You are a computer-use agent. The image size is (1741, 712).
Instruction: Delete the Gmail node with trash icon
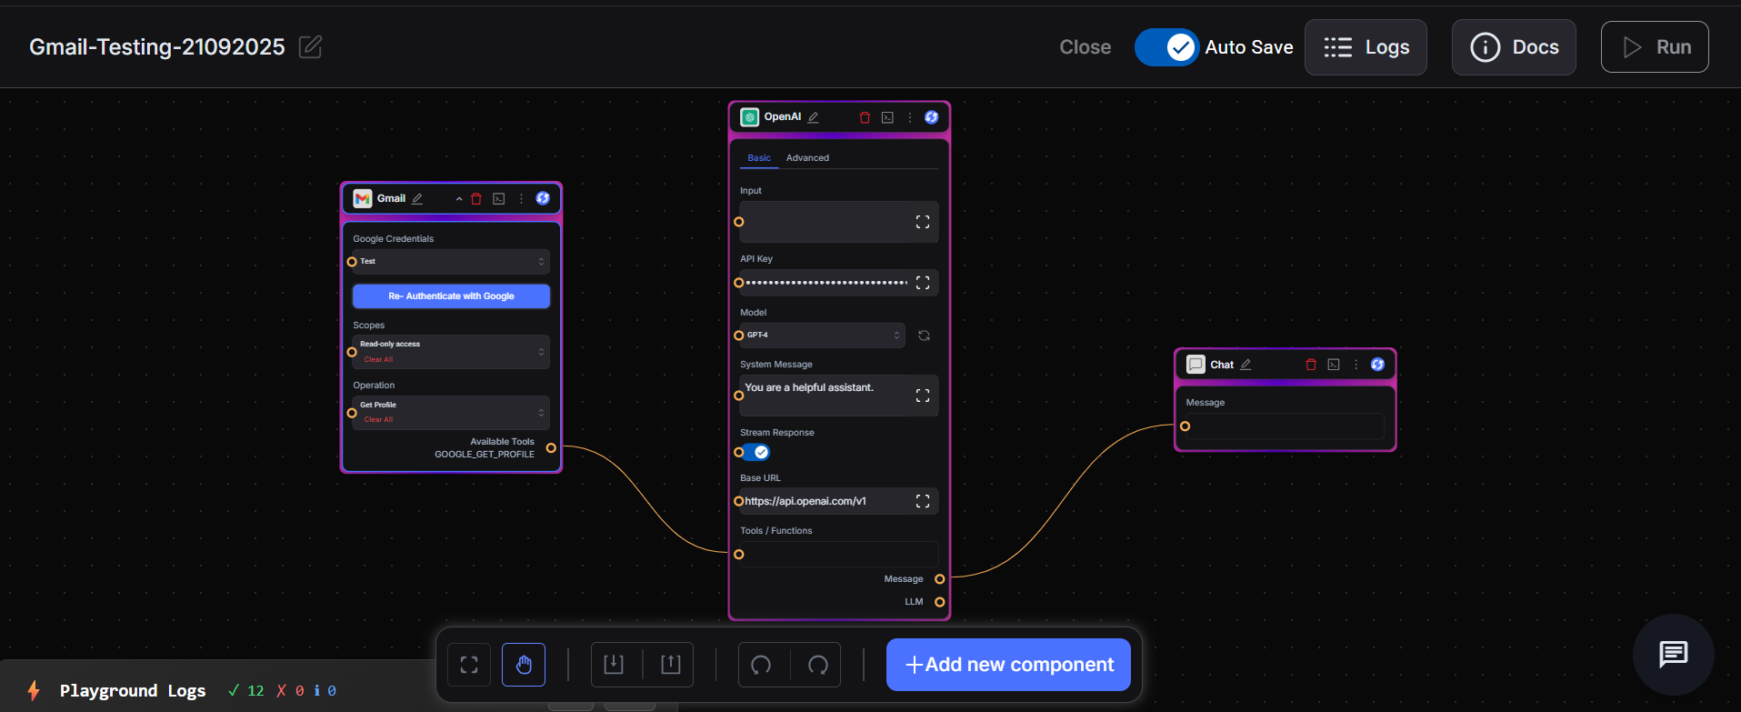point(476,199)
